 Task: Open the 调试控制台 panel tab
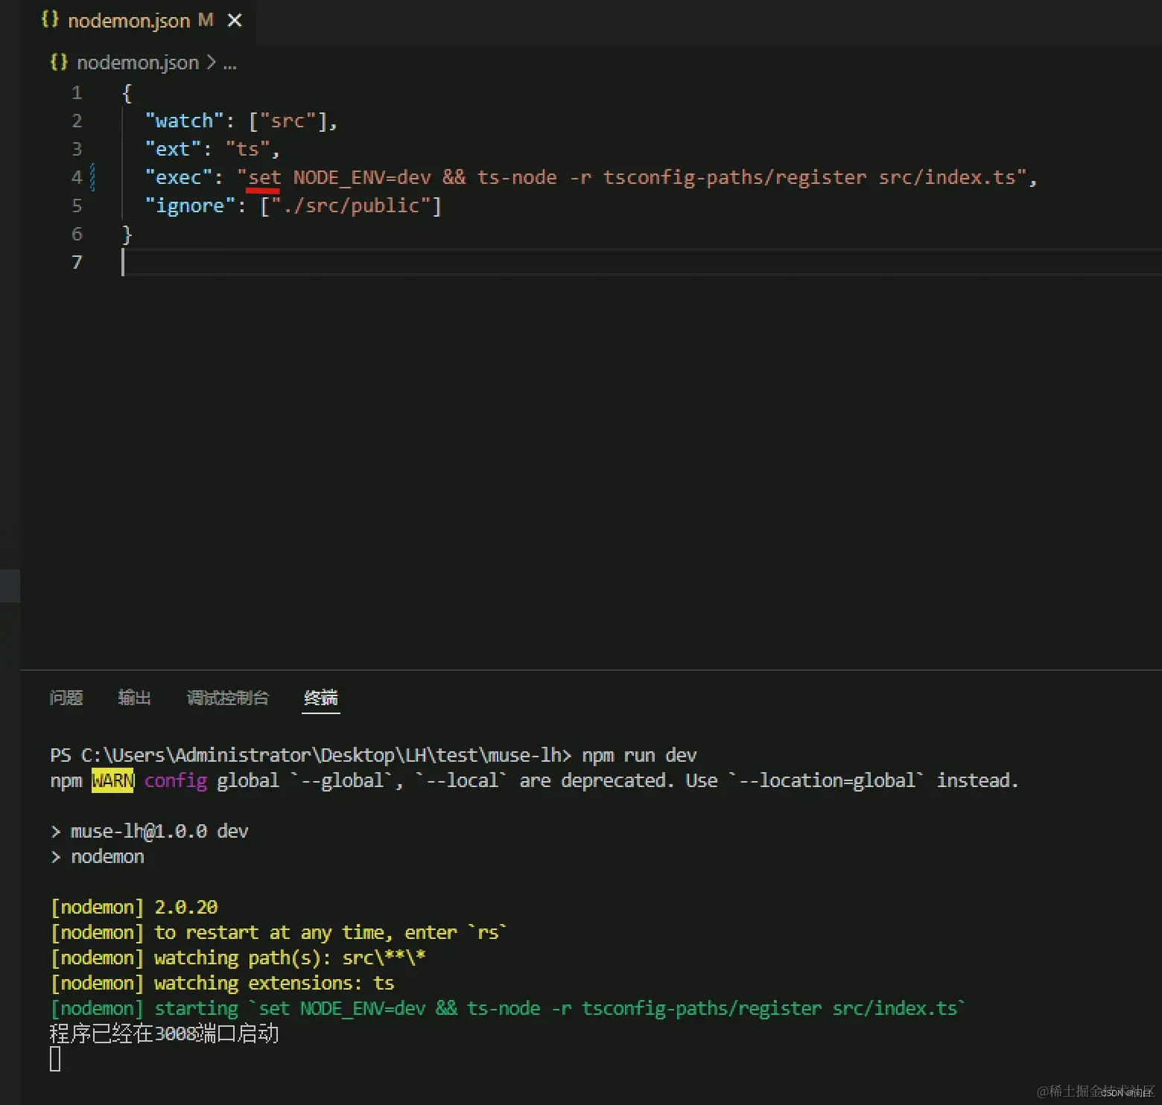(228, 698)
